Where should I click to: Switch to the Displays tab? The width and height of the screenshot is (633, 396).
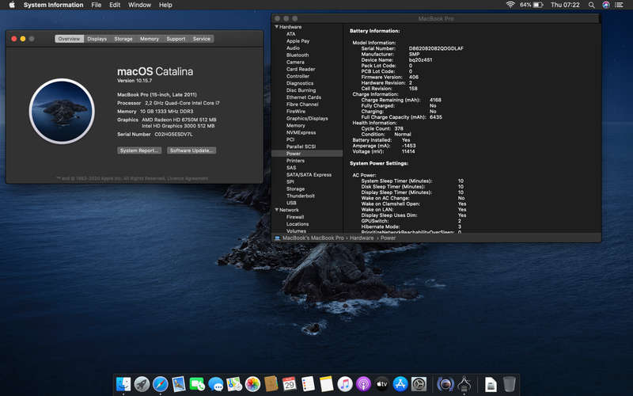(x=97, y=39)
